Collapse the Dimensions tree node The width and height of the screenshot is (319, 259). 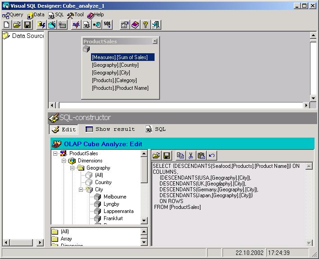(x=64, y=161)
